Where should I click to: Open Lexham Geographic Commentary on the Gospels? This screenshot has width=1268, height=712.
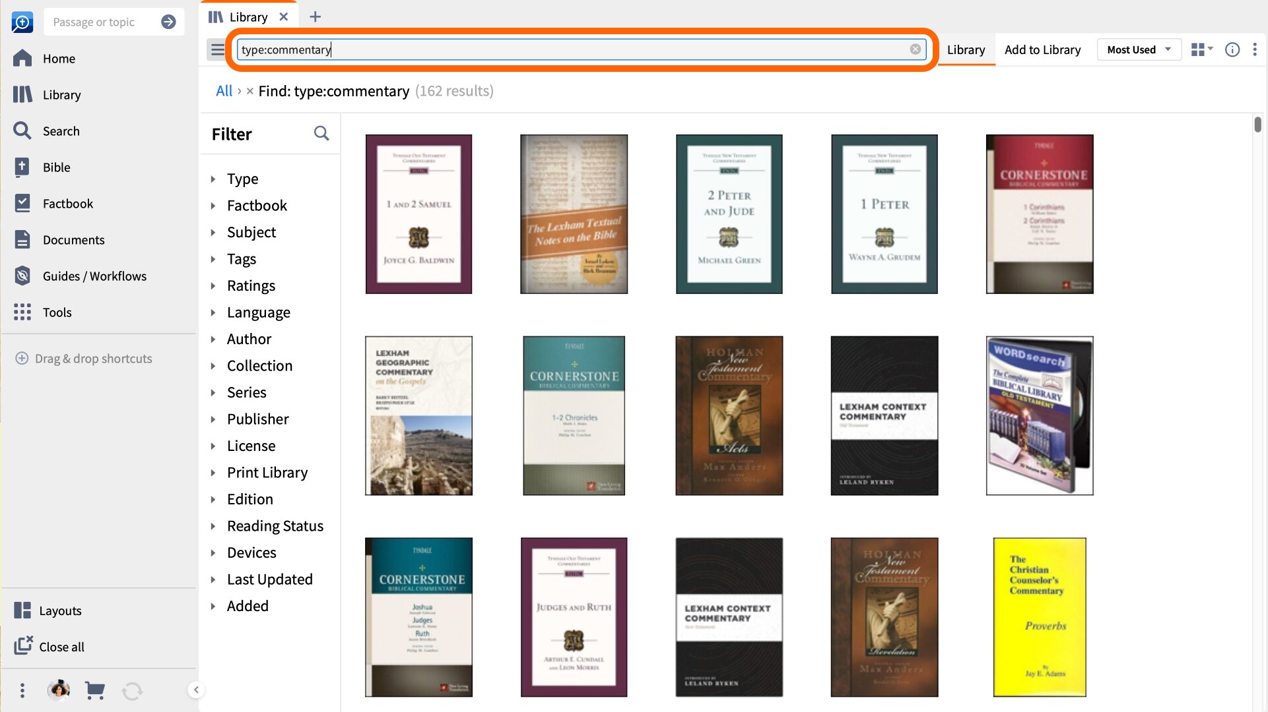pos(418,415)
